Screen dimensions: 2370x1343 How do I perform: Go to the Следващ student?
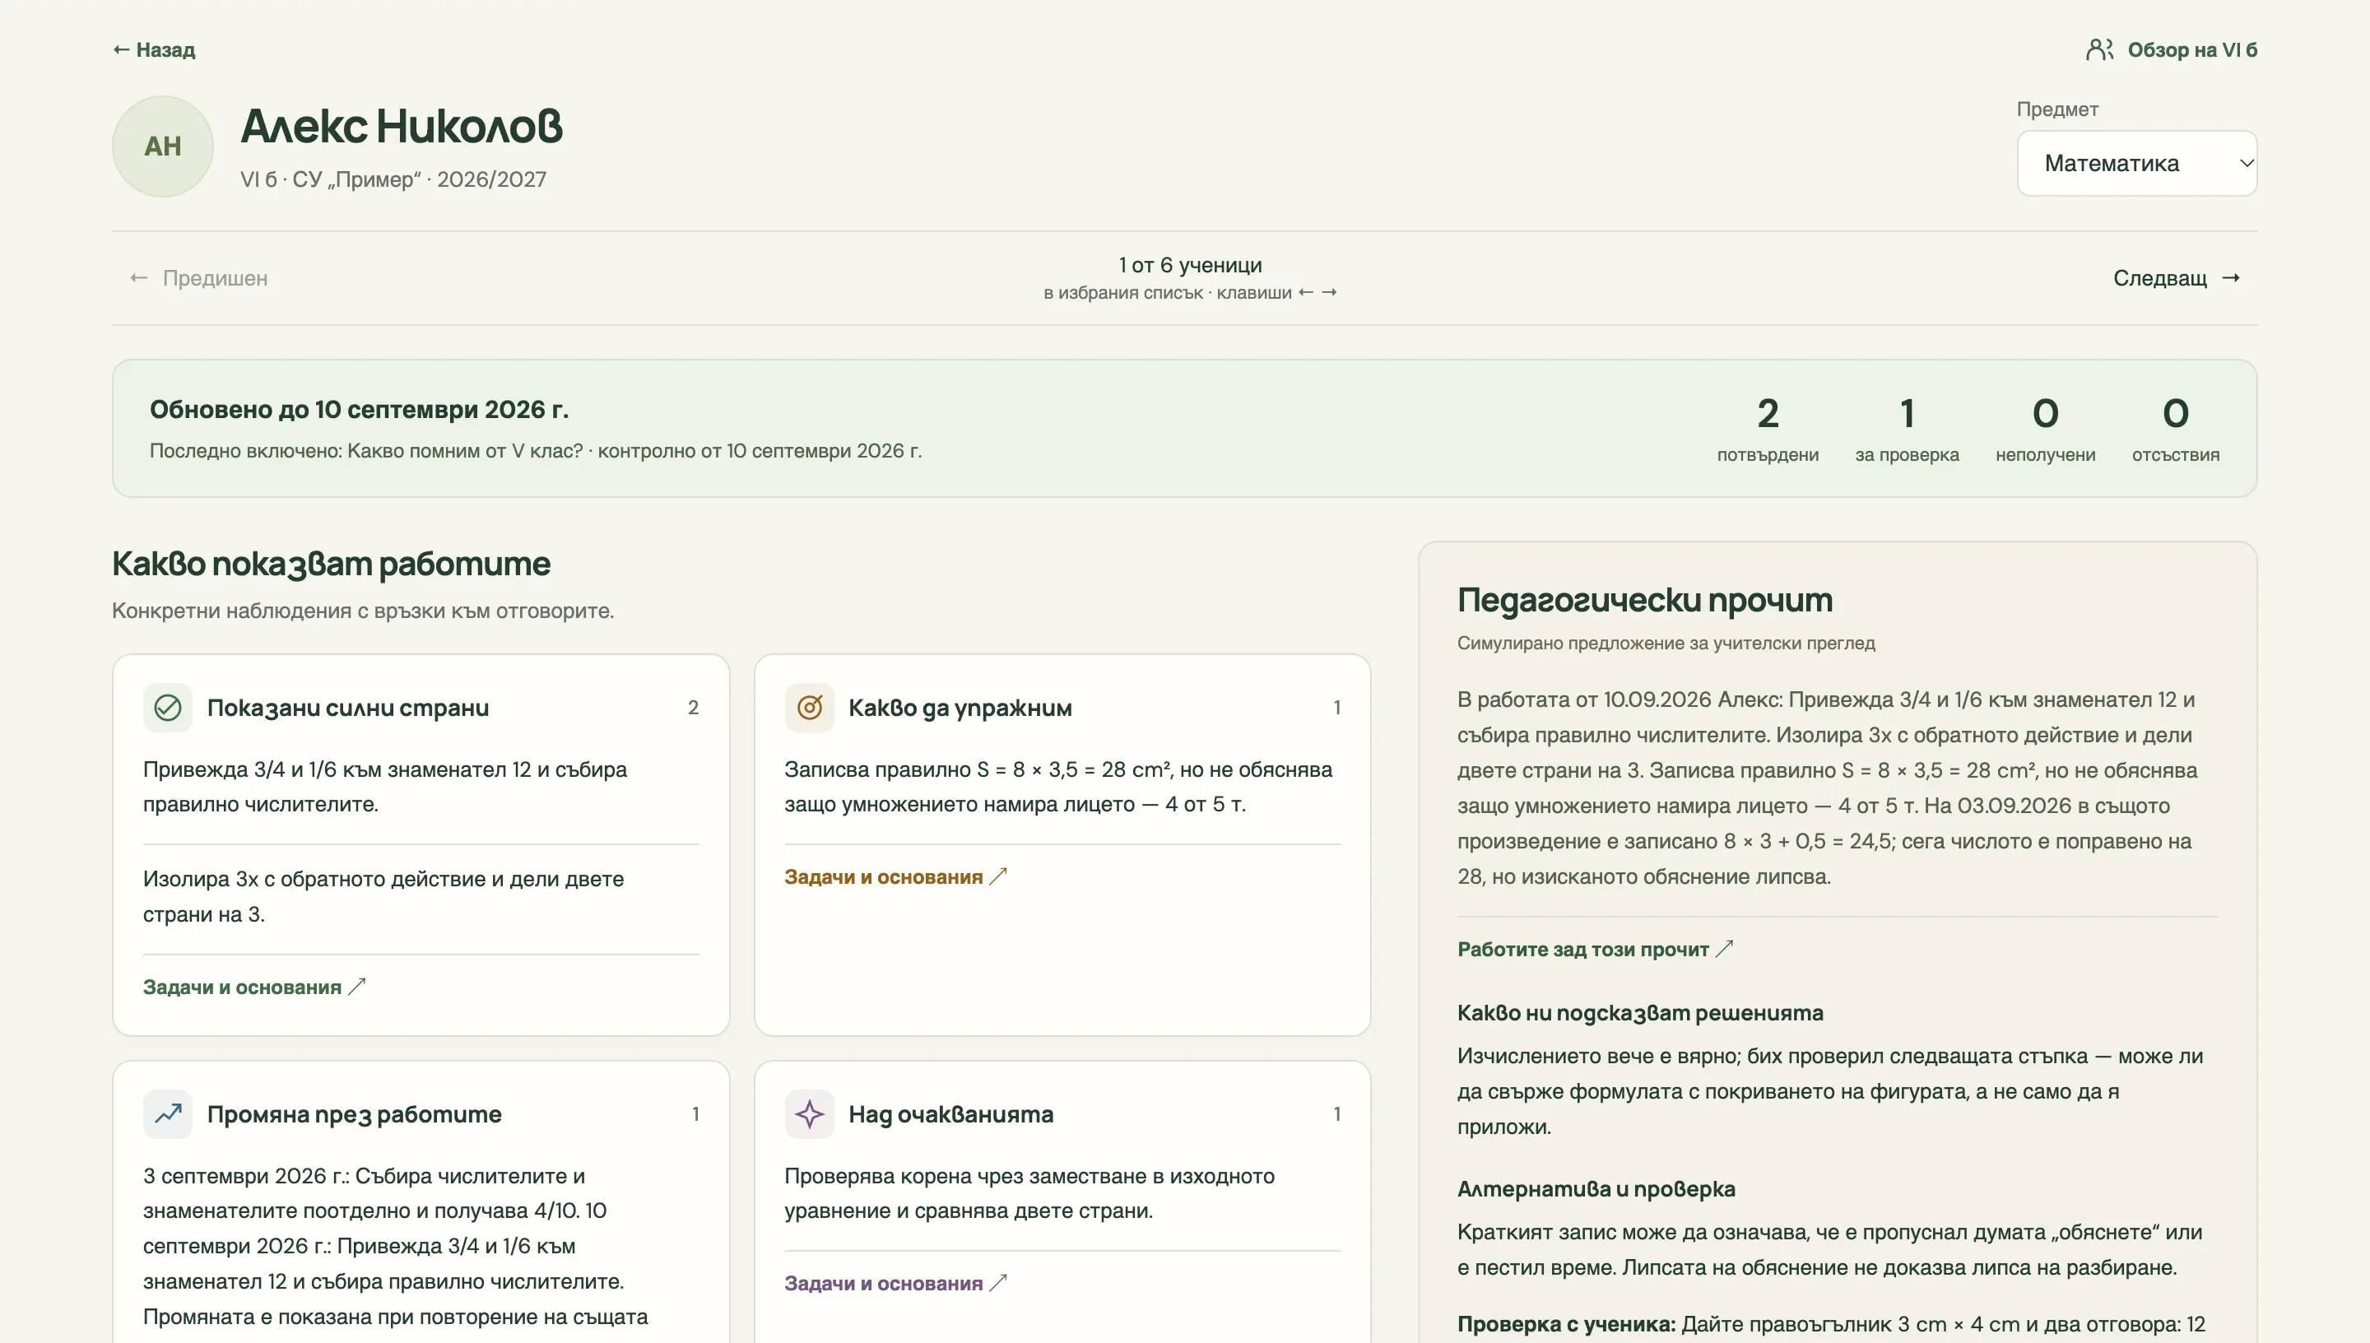click(2177, 277)
